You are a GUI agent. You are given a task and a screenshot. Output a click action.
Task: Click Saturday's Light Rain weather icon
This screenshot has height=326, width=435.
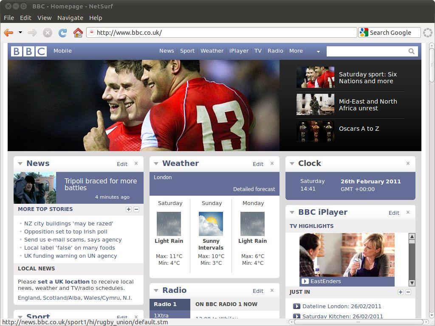(x=169, y=224)
